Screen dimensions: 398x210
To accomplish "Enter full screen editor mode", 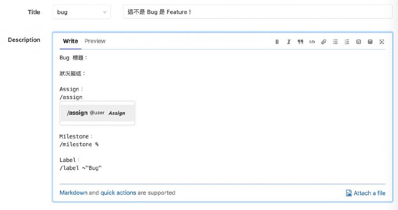I will 382,42.
